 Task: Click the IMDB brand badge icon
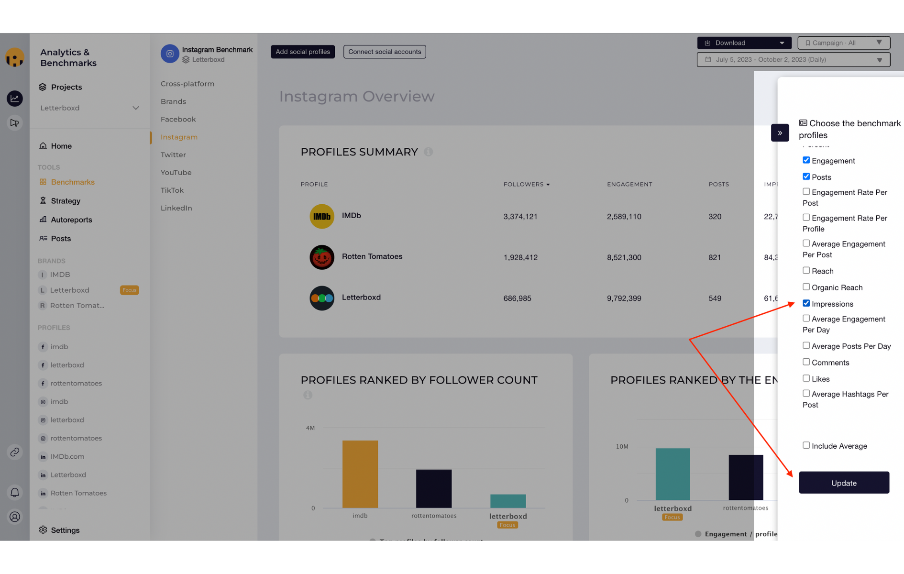point(43,275)
